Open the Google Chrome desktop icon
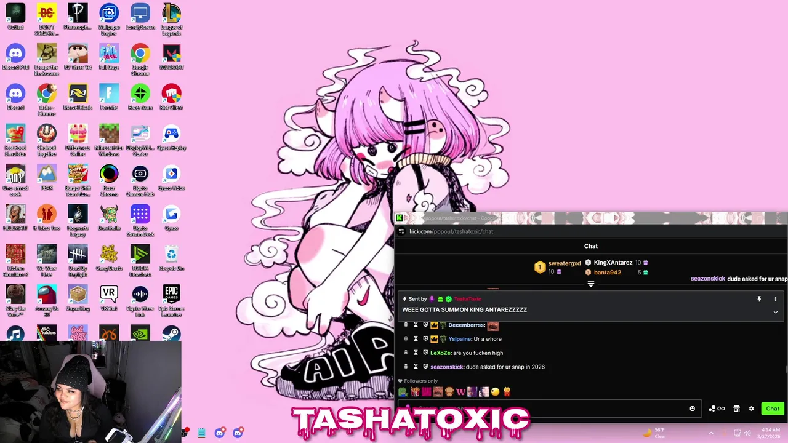The width and height of the screenshot is (788, 443). pyautogui.click(x=140, y=60)
